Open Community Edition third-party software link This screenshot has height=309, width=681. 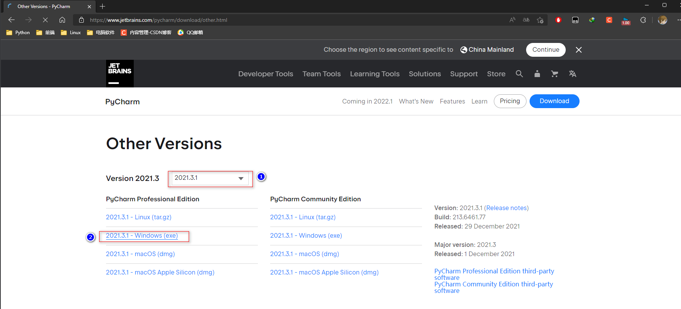pyautogui.click(x=493, y=287)
